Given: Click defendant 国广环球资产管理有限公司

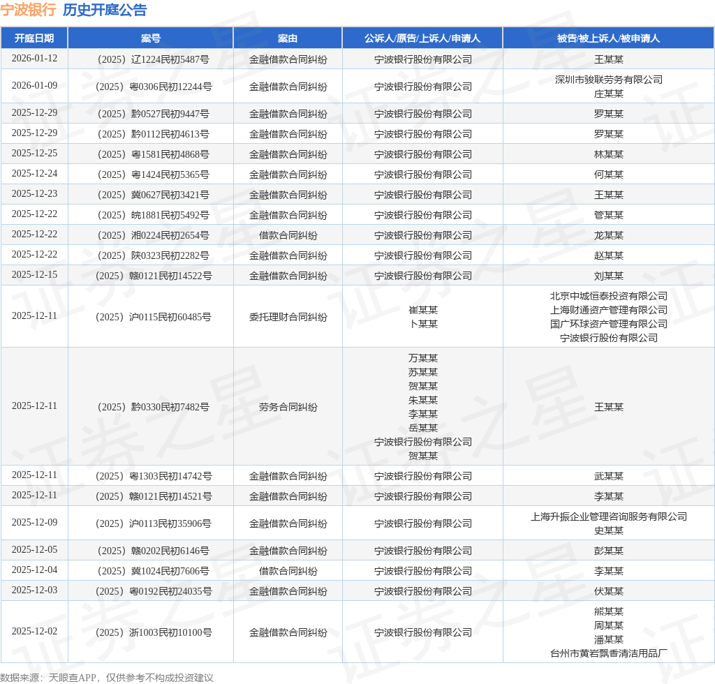Looking at the screenshot, I should pos(609,324).
